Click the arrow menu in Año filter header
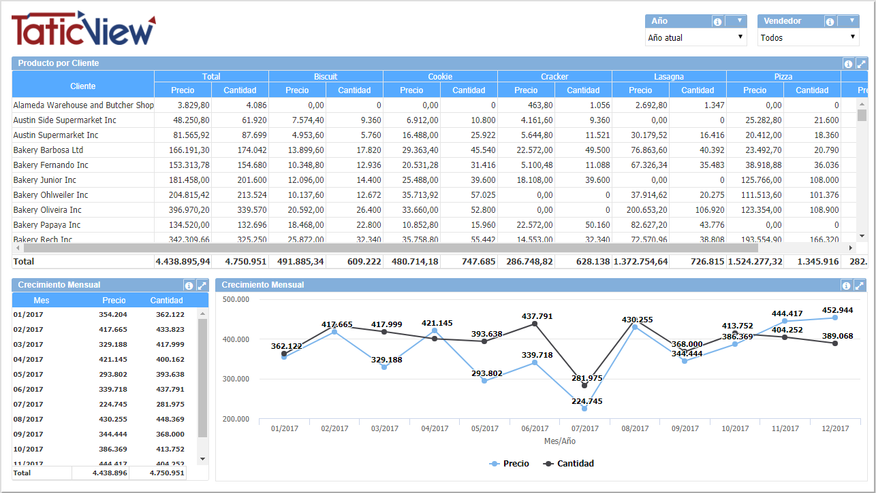This screenshot has height=493, width=876. (x=739, y=21)
